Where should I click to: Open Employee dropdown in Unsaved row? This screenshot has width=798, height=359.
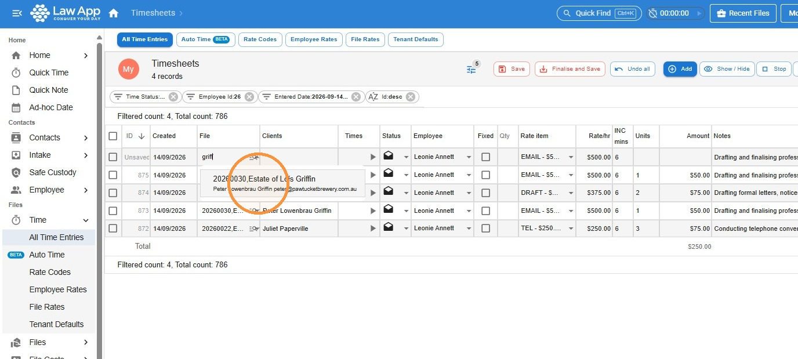click(468, 157)
